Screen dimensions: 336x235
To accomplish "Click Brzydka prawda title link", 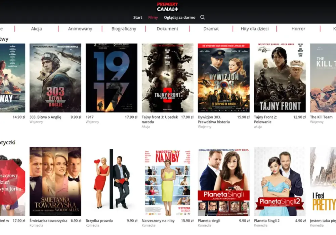I will [99, 221].
